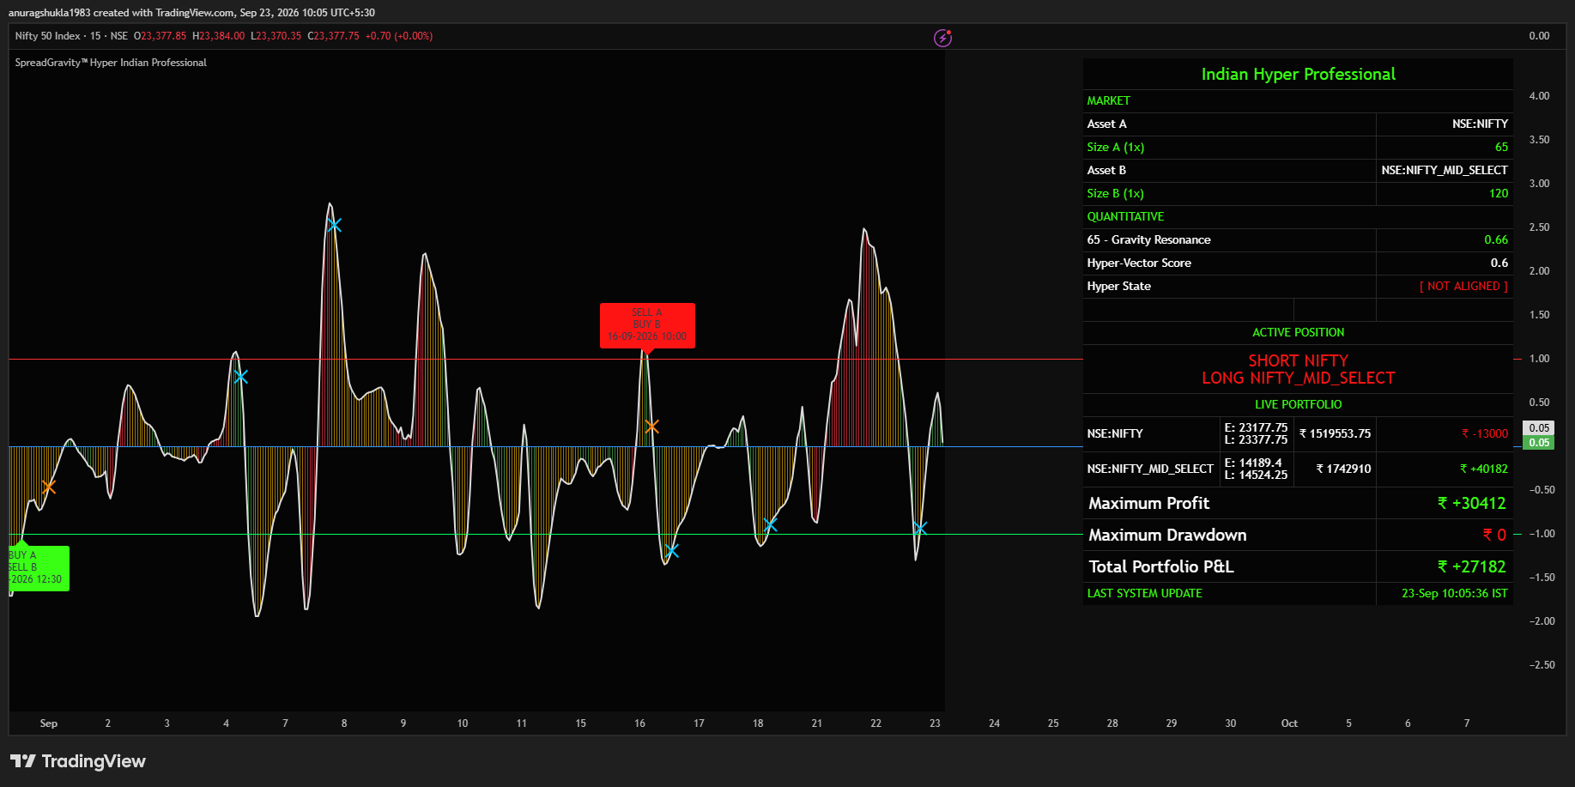Screen dimensions: 1575x787
Task: Select the green lower threshold line at −1.00
Action: (x=546, y=535)
